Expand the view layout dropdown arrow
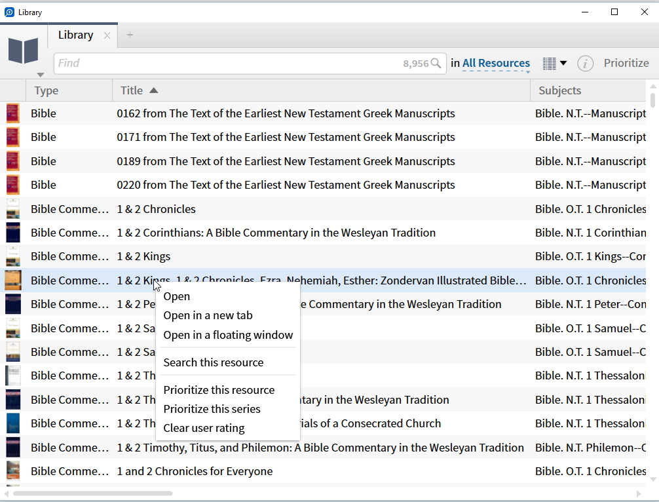 pos(563,64)
